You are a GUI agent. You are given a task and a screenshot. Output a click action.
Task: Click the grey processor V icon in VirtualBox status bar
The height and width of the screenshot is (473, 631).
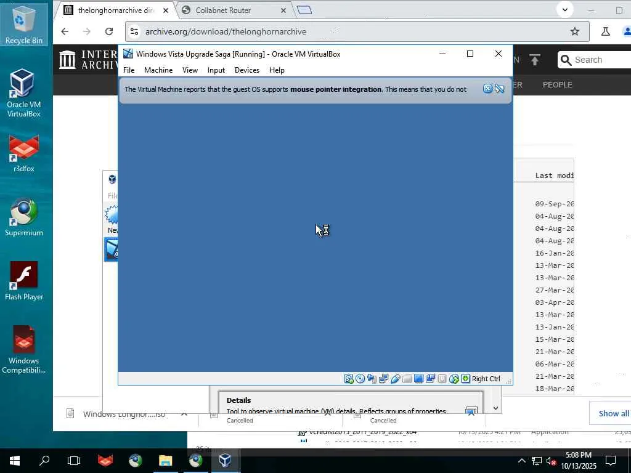pos(442,379)
